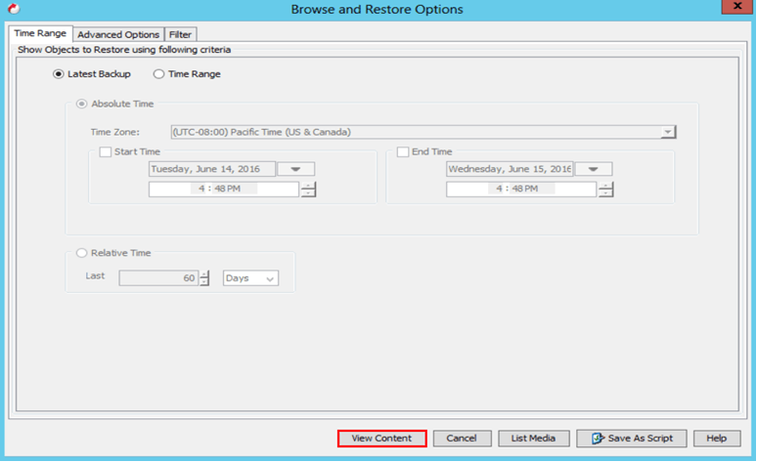Click the Start Time hour spinner arrows

[308, 189]
